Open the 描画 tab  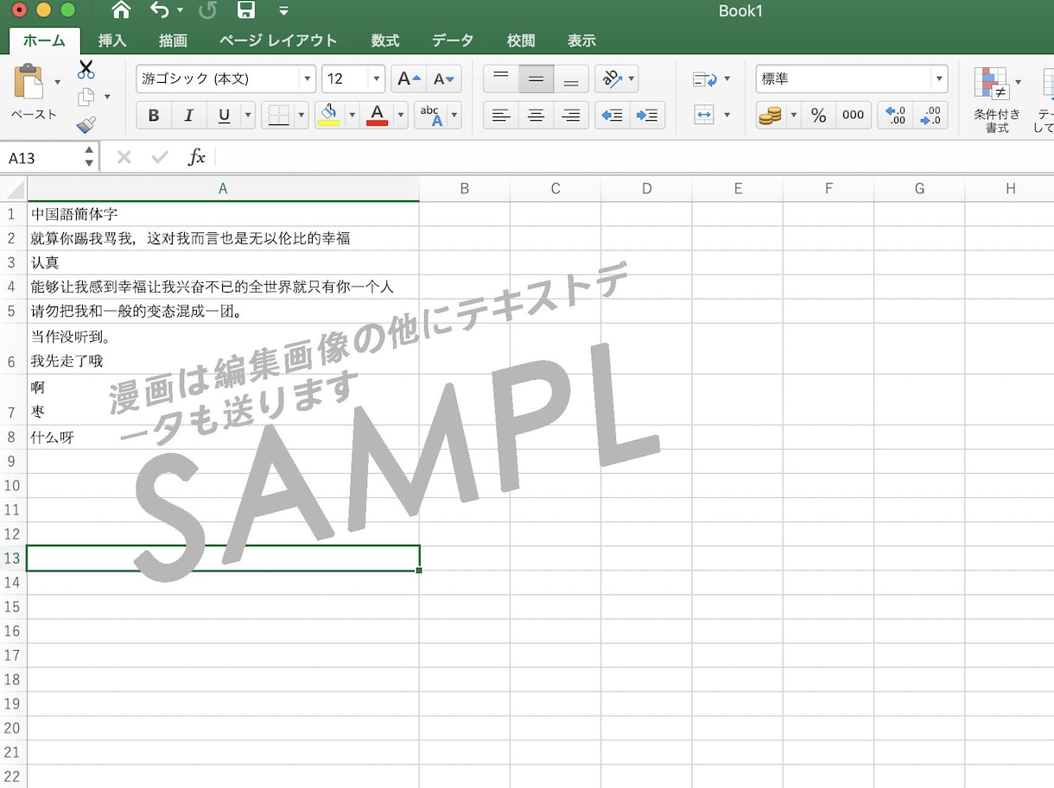(173, 41)
